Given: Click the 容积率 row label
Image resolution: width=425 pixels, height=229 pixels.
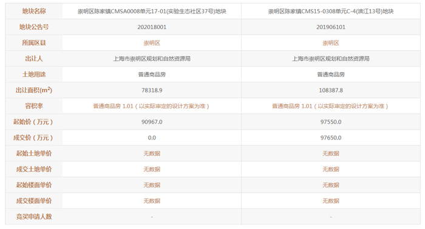Looking at the screenshot, I should click(34, 106).
